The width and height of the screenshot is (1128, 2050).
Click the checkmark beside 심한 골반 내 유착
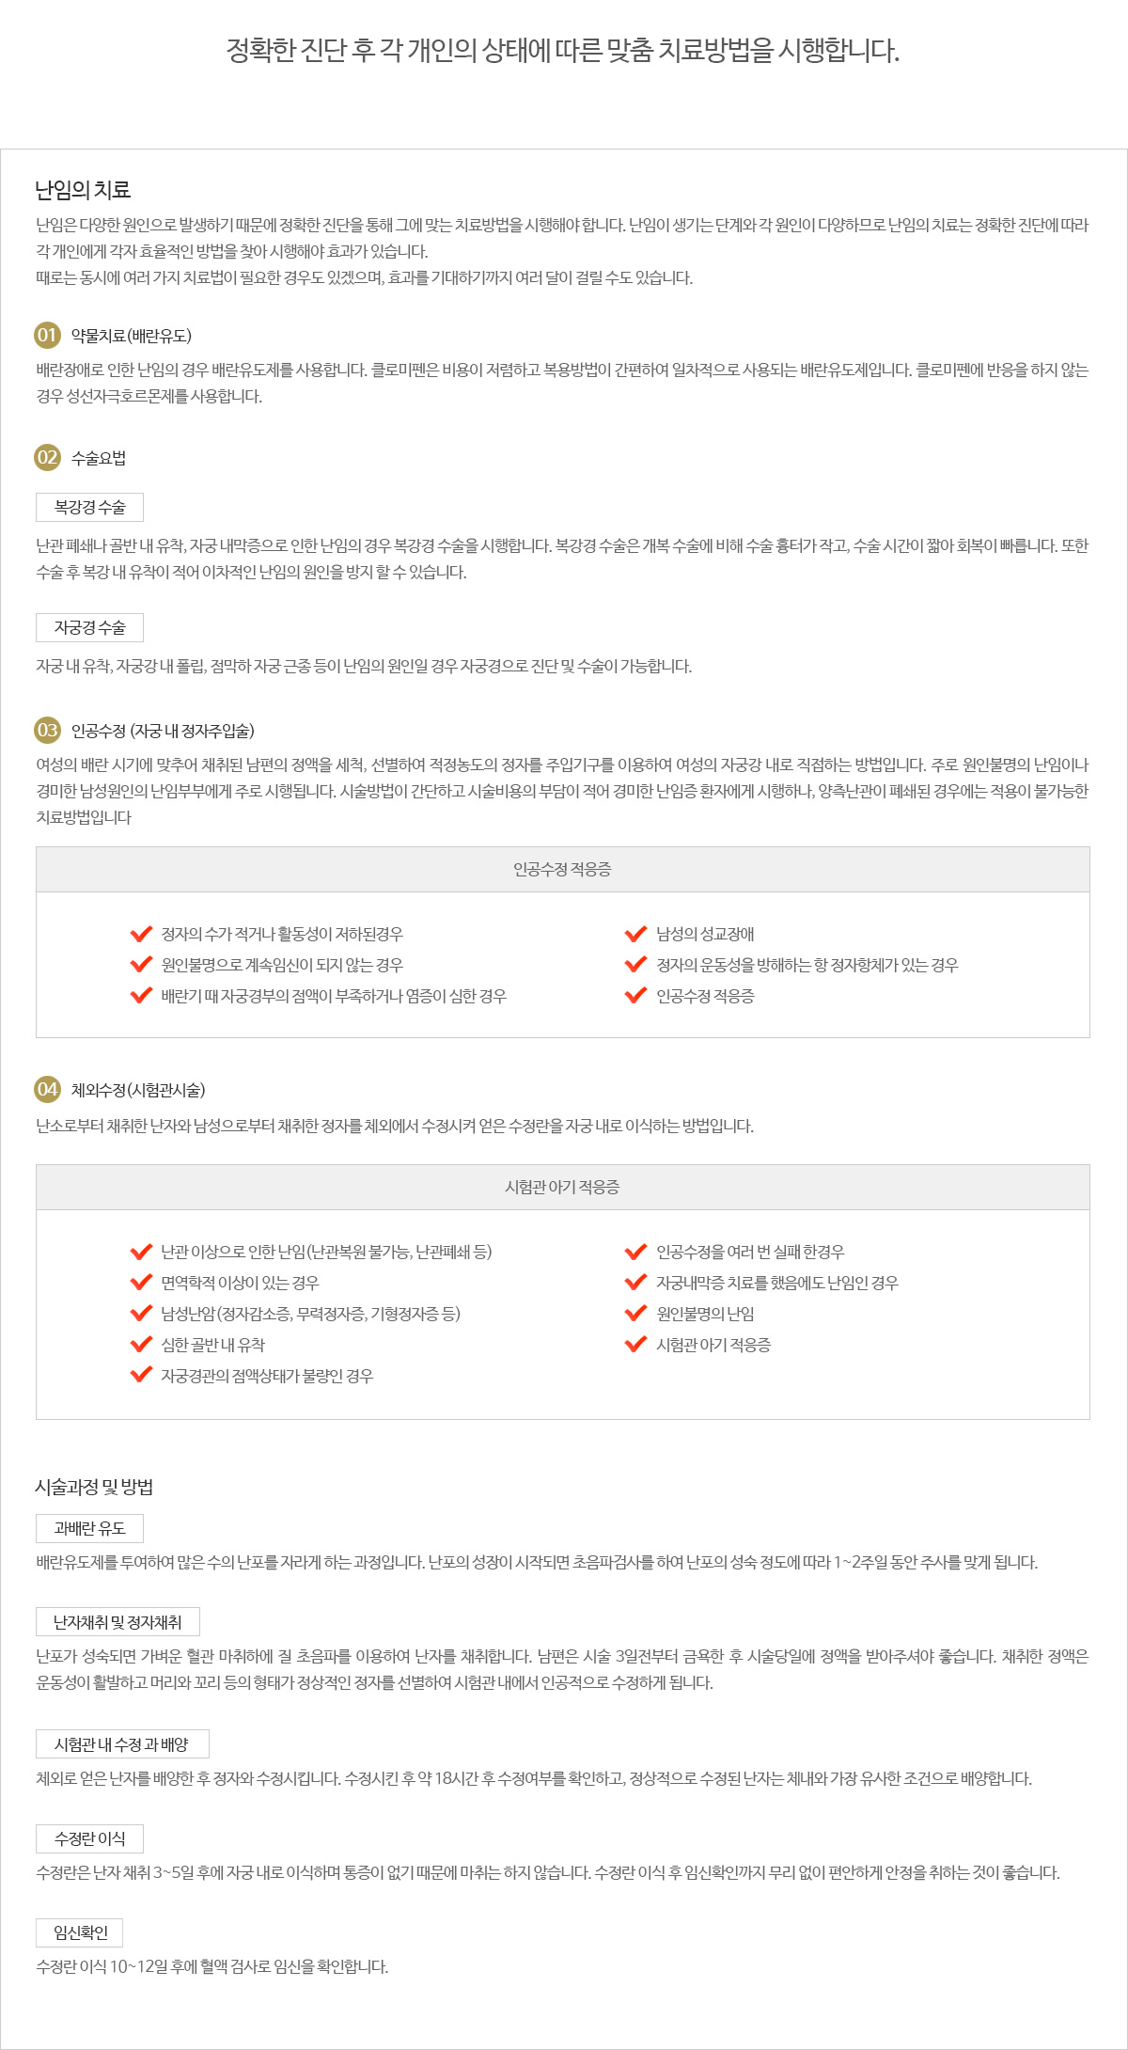tap(141, 1345)
